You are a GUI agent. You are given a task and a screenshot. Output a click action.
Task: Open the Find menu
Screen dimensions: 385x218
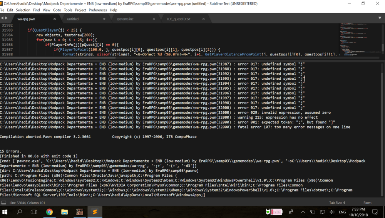[x=36, y=10]
